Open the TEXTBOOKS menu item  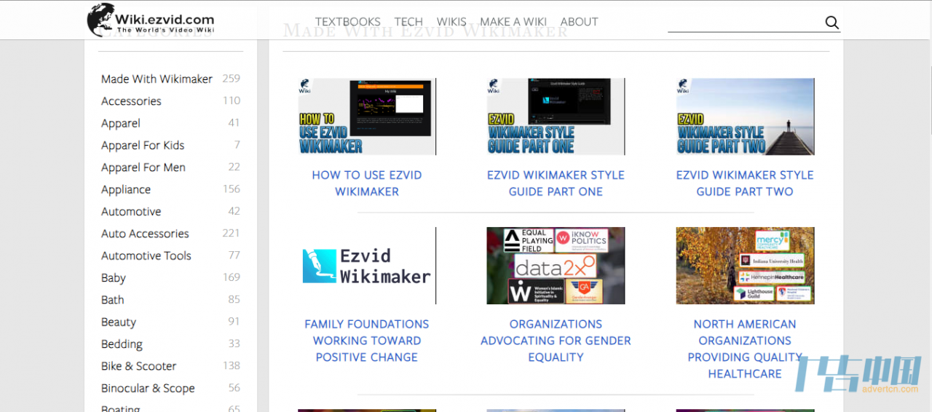click(x=347, y=22)
